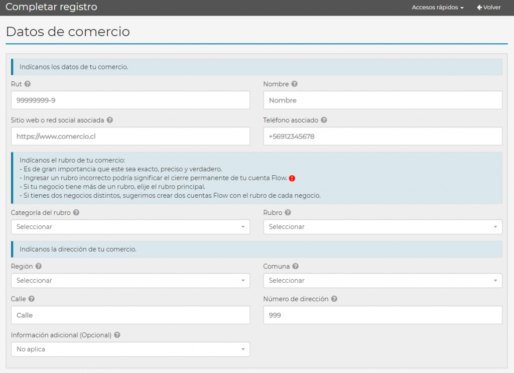
Task: Click the help icon for Categoría del rubro
Action: click(76, 212)
